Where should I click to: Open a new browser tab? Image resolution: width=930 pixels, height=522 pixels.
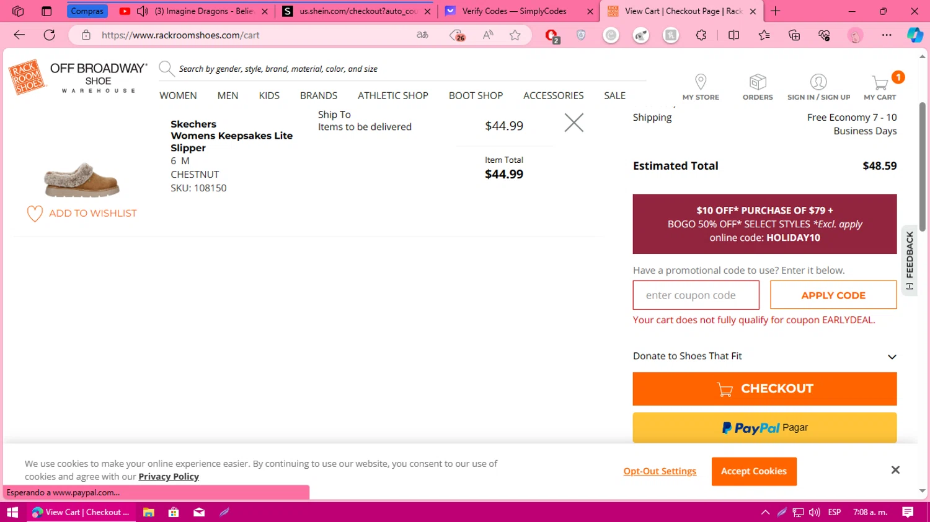775,11
